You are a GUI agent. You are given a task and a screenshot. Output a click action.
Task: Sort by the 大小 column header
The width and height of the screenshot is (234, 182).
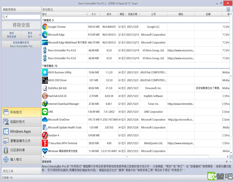[x=94, y=14]
